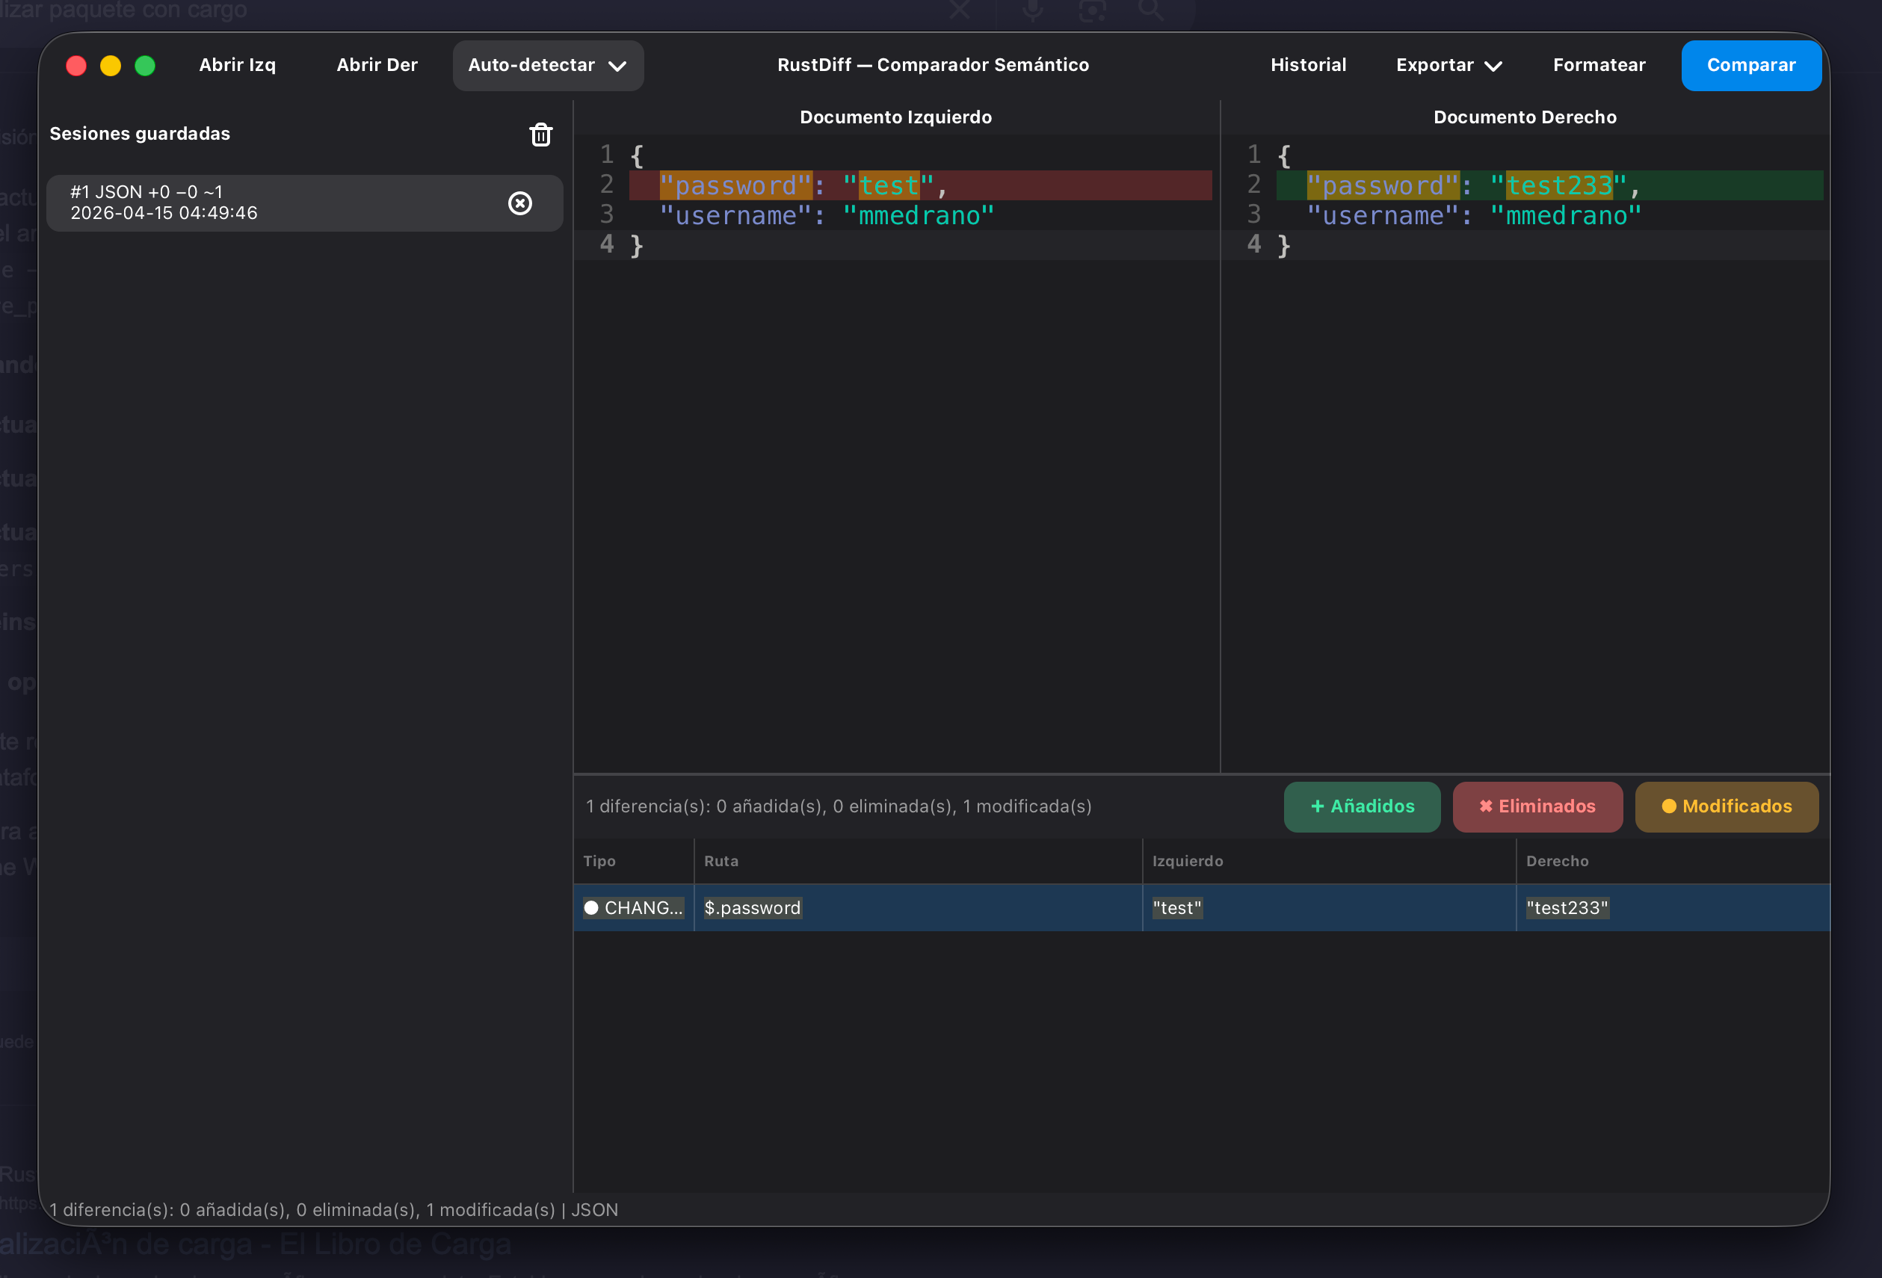Remove session #1 with the circled X
The width and height of the screenshot is (1882, 1278).
(520, 203)
